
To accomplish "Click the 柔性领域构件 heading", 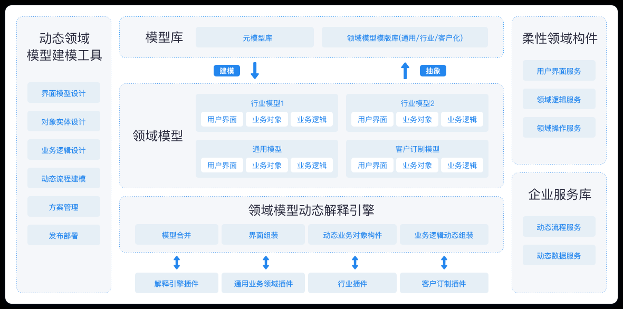I will click(559, 38).
